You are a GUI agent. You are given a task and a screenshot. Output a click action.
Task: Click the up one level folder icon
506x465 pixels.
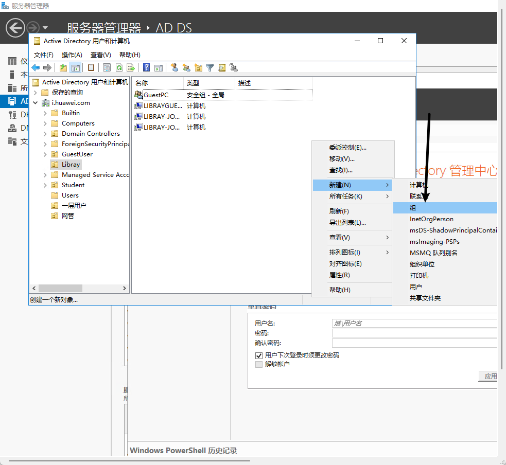click(x=63, y=67)
